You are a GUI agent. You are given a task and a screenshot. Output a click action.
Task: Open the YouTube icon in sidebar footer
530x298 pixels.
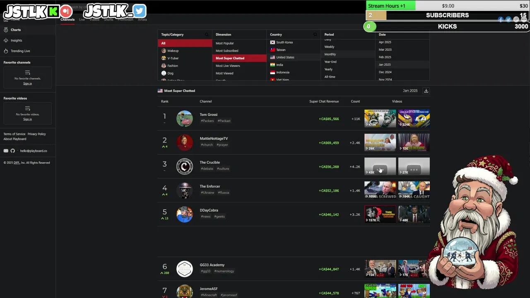[x=6, y=151]
